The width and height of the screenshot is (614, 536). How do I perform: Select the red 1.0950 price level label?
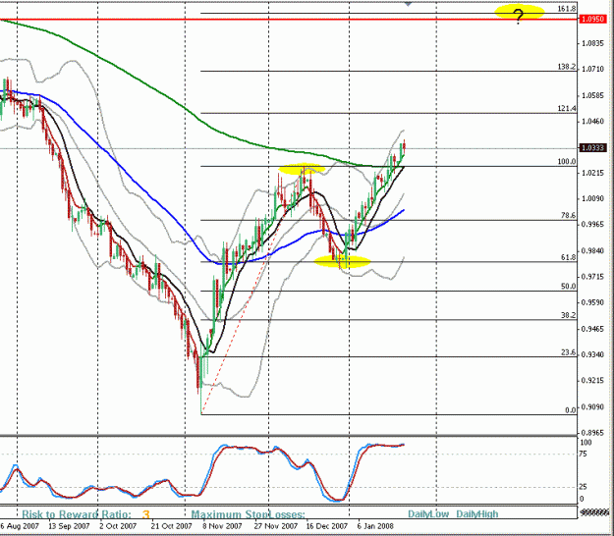(x=592, y=19)
